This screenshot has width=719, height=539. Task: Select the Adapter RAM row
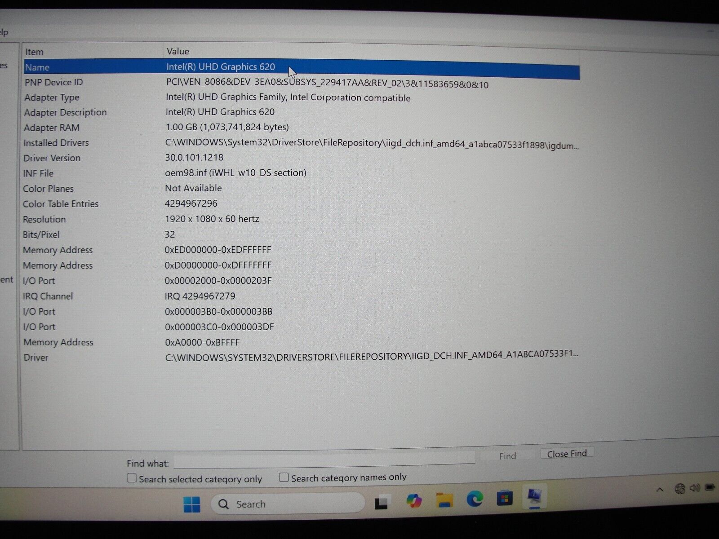click(x=302, y=128)
